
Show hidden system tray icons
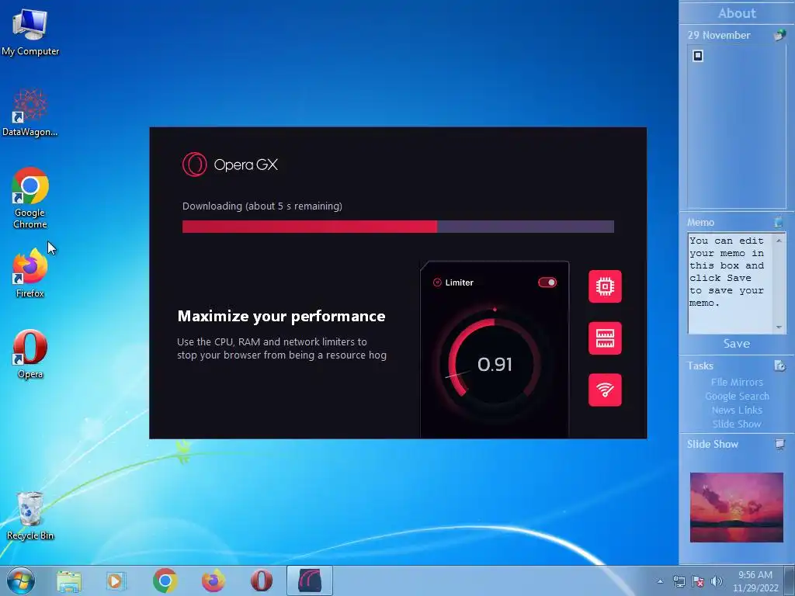(x=660, y=581)
